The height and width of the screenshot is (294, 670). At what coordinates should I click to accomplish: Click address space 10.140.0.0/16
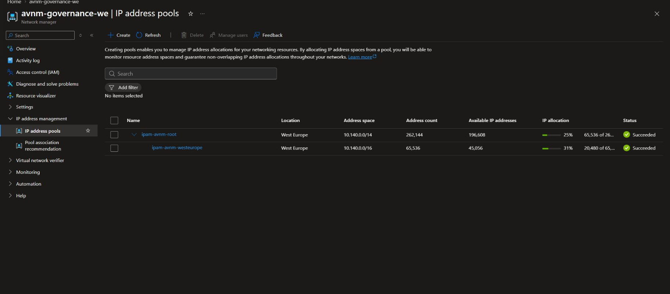[x=358, y=148]
